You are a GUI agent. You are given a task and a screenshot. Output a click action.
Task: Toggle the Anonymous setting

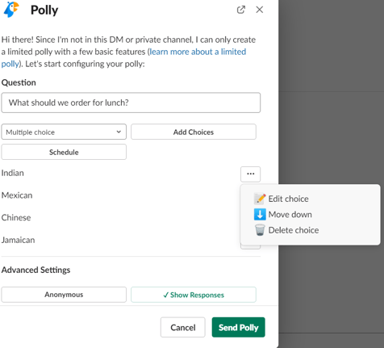tap(64, 295)
